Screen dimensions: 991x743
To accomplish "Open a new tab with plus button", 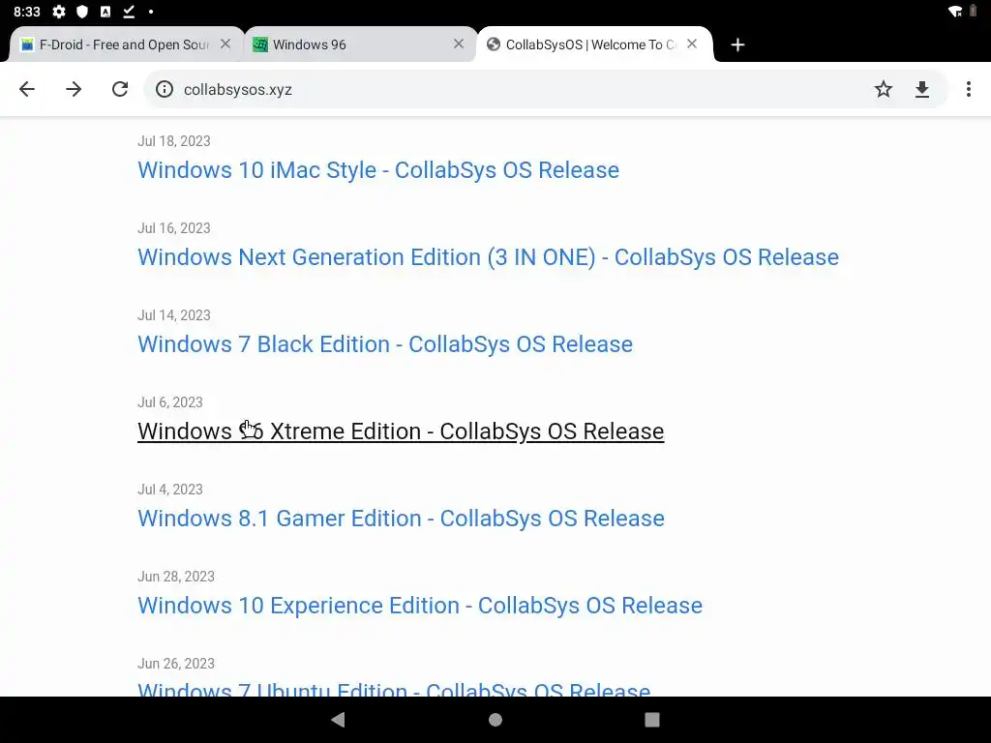I will tap(737, 45).
